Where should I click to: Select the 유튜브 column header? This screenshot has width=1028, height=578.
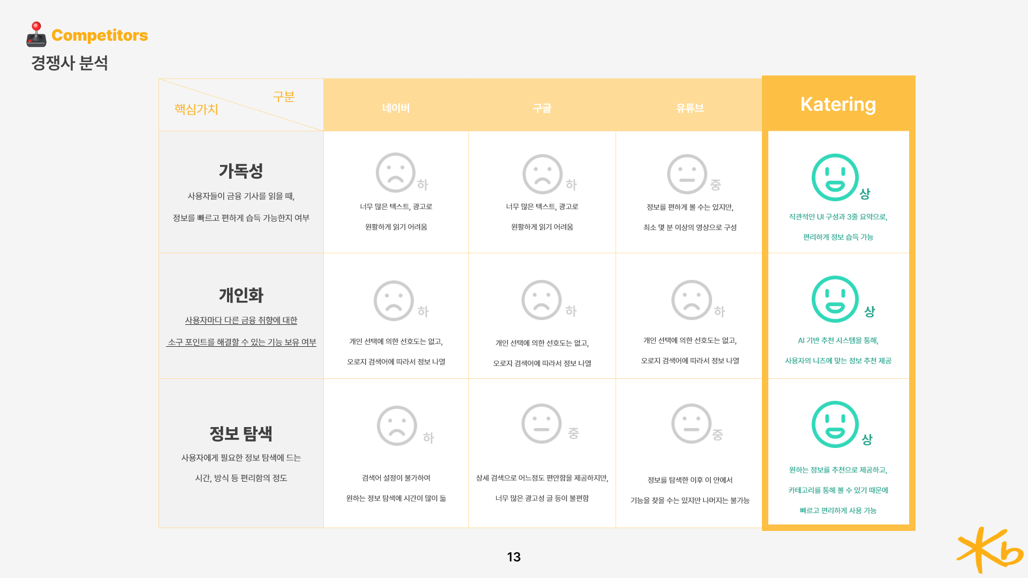690,108
